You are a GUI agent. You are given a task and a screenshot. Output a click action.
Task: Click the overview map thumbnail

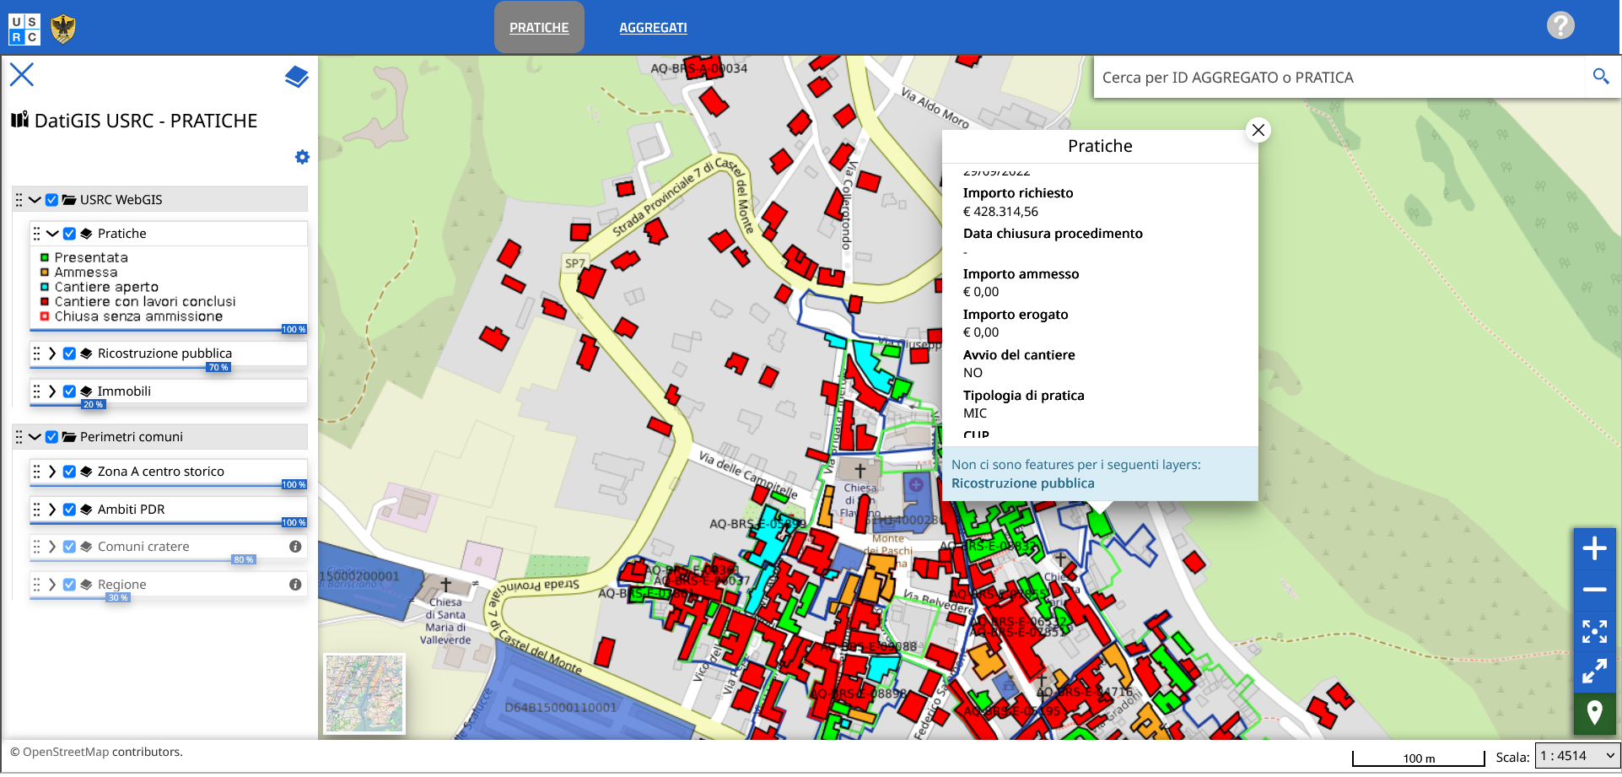point(364,693)
